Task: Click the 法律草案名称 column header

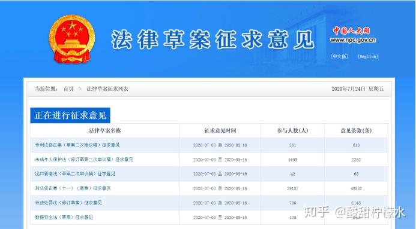Action: tap(105, 130)
